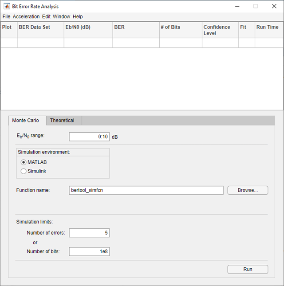Open the Acceleration menu
This screenshot has width=284, height=286.
tap(26, 16)
